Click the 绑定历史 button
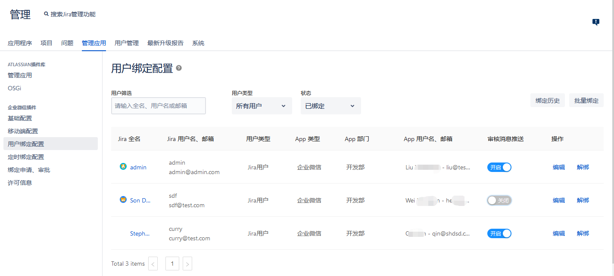 [547, 100]
